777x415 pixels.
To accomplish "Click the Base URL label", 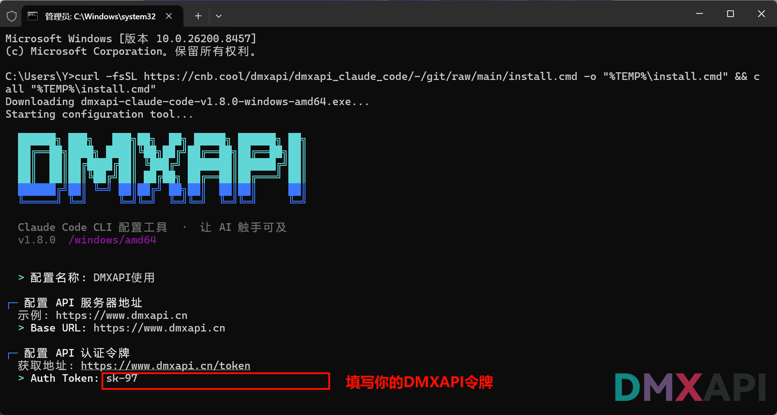I will pos(58,328).
